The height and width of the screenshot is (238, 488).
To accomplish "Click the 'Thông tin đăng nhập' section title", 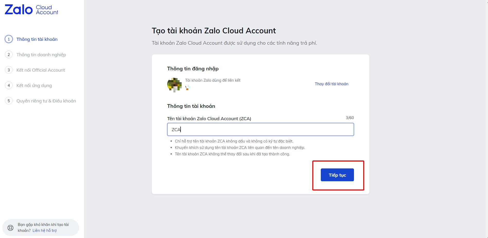I will pyautogui.click(x=193, y=69).
